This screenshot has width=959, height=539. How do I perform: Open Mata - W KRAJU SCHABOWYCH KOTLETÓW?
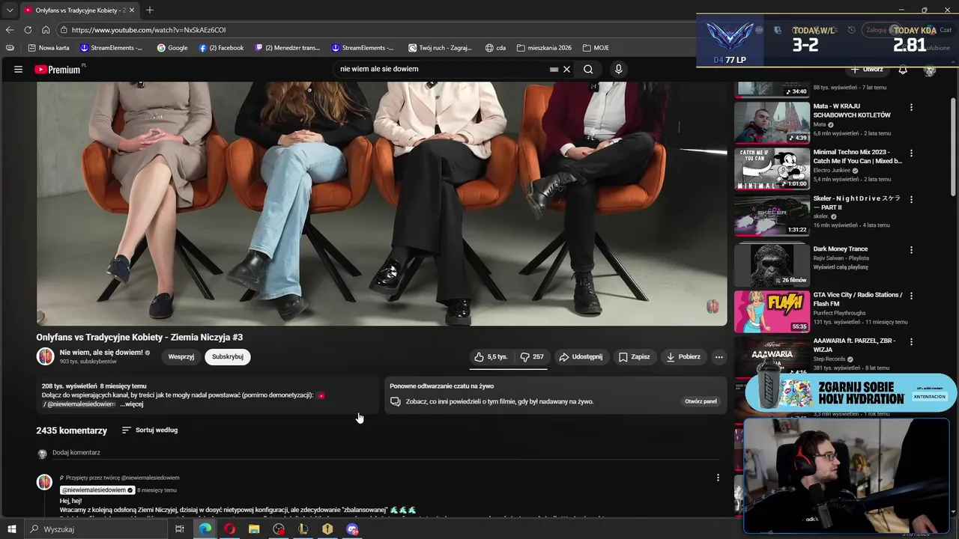pos(852,111)
